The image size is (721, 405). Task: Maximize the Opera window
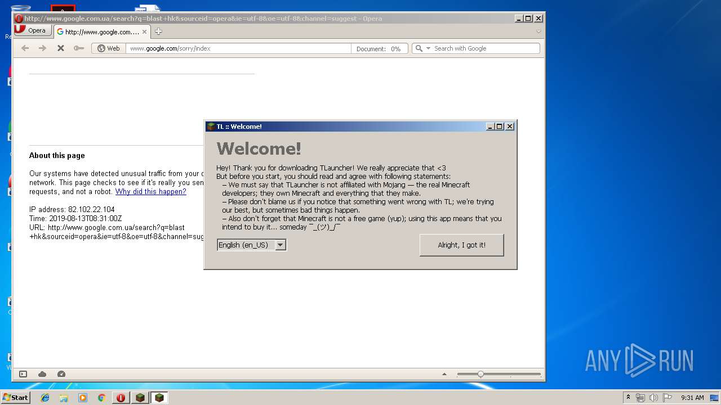528,19
